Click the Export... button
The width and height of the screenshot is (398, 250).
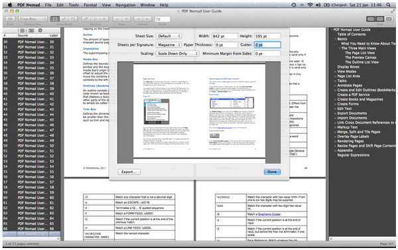click(x=129, y=172)
